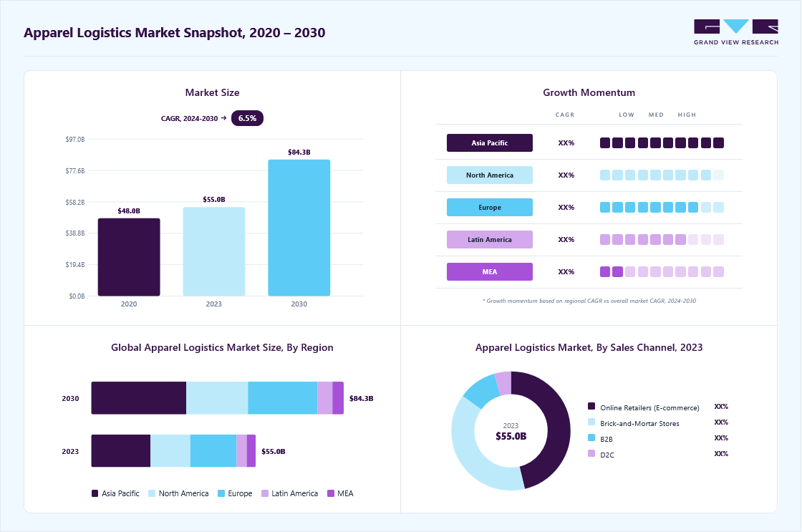Click the Europe region button
This screenshot has height=532, width=802.
(490, 207)
